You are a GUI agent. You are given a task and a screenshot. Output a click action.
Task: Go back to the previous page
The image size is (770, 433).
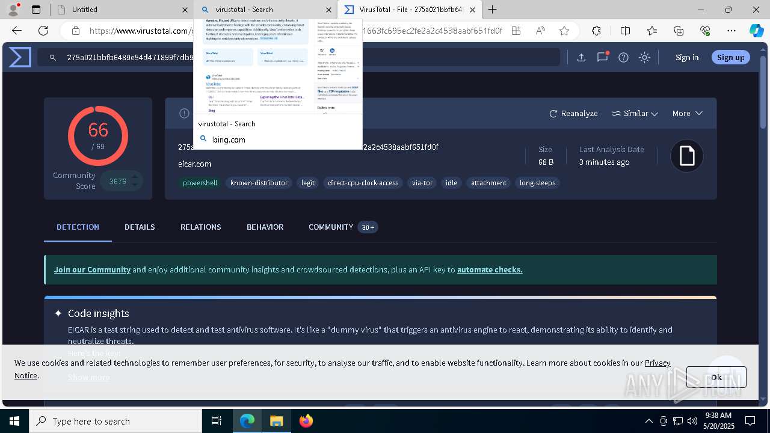click(x=17, y=31)
